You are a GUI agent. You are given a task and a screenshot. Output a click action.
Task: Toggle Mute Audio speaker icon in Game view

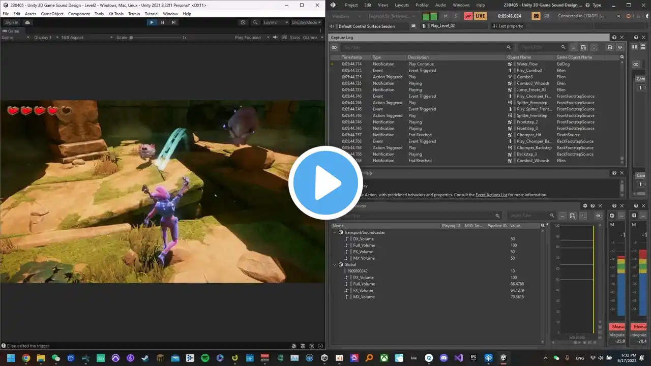(x=275, y=37)
